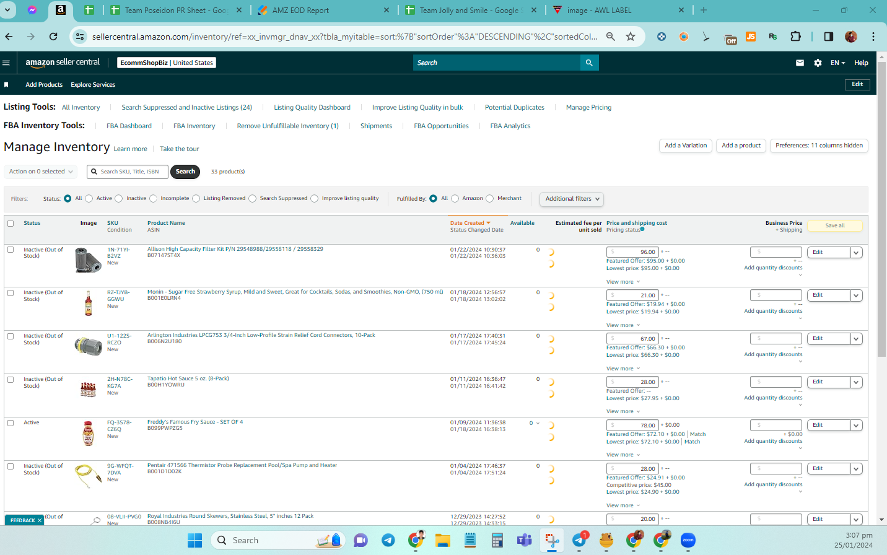Switch to Team Jolly and Smile tab
This screenshot has height=555, width=887.
[471, 10]
